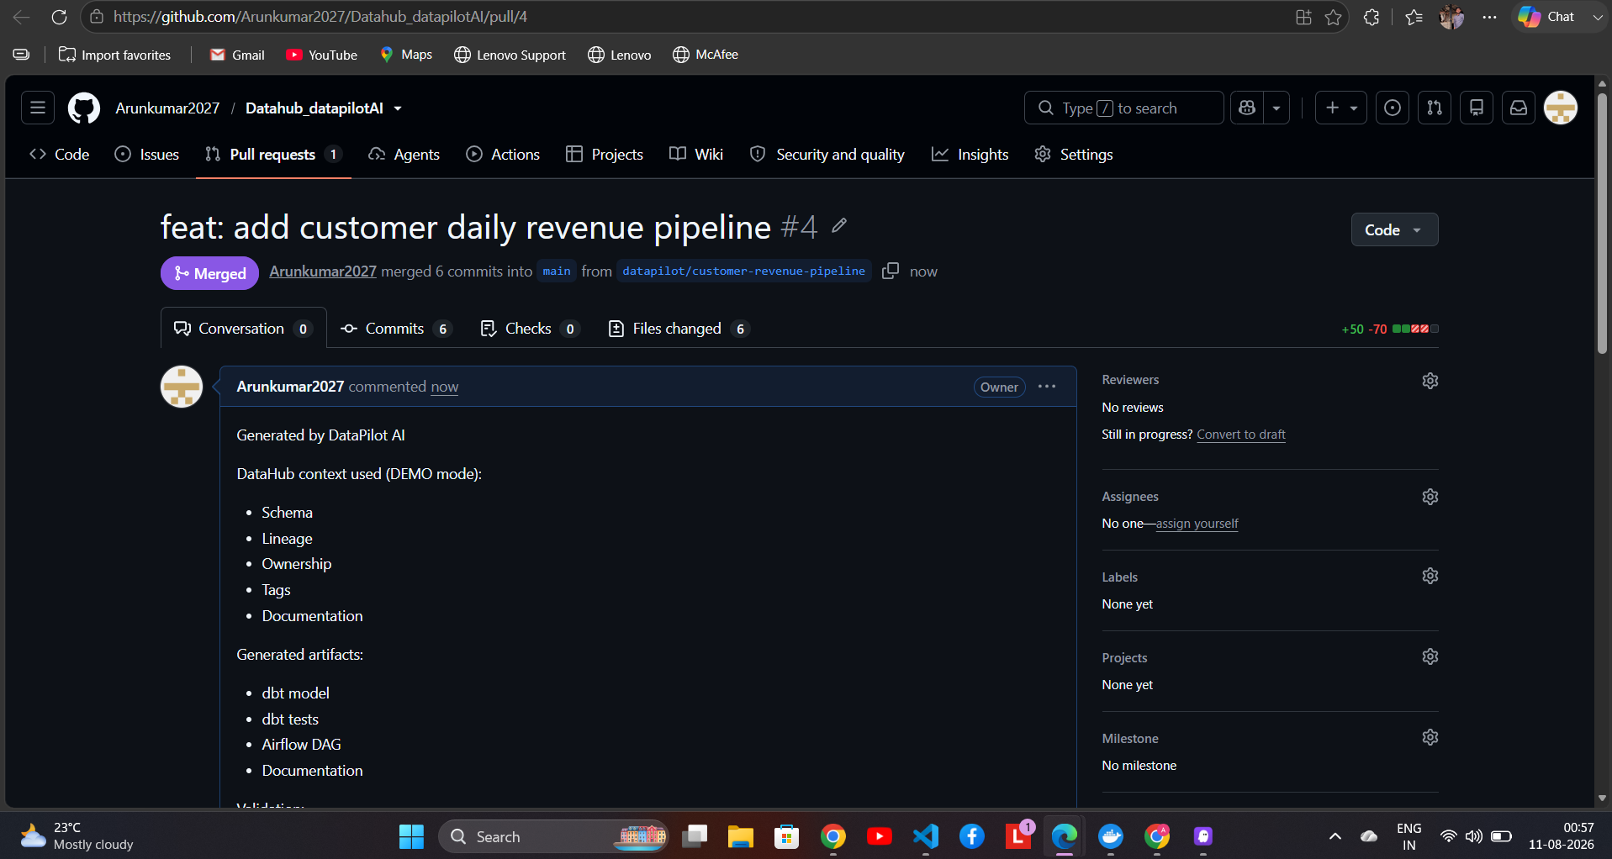1612x859 pixels.
Task: Select the Checks tab
Action: click(x=529, y=329)
